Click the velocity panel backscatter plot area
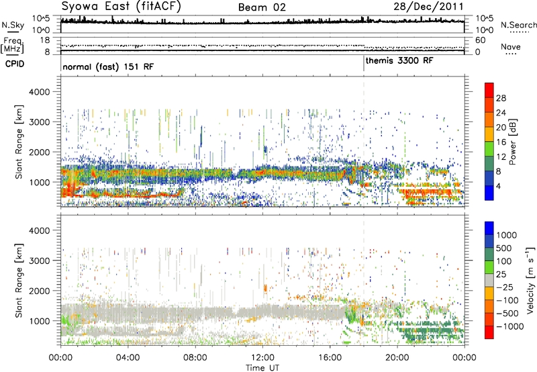The width and height of the screenshot is (537, 372). [x=262, y=280]
